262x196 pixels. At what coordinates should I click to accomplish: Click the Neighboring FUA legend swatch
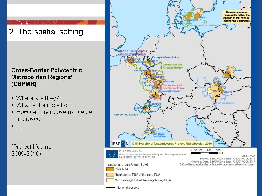(x=110, y=175)
